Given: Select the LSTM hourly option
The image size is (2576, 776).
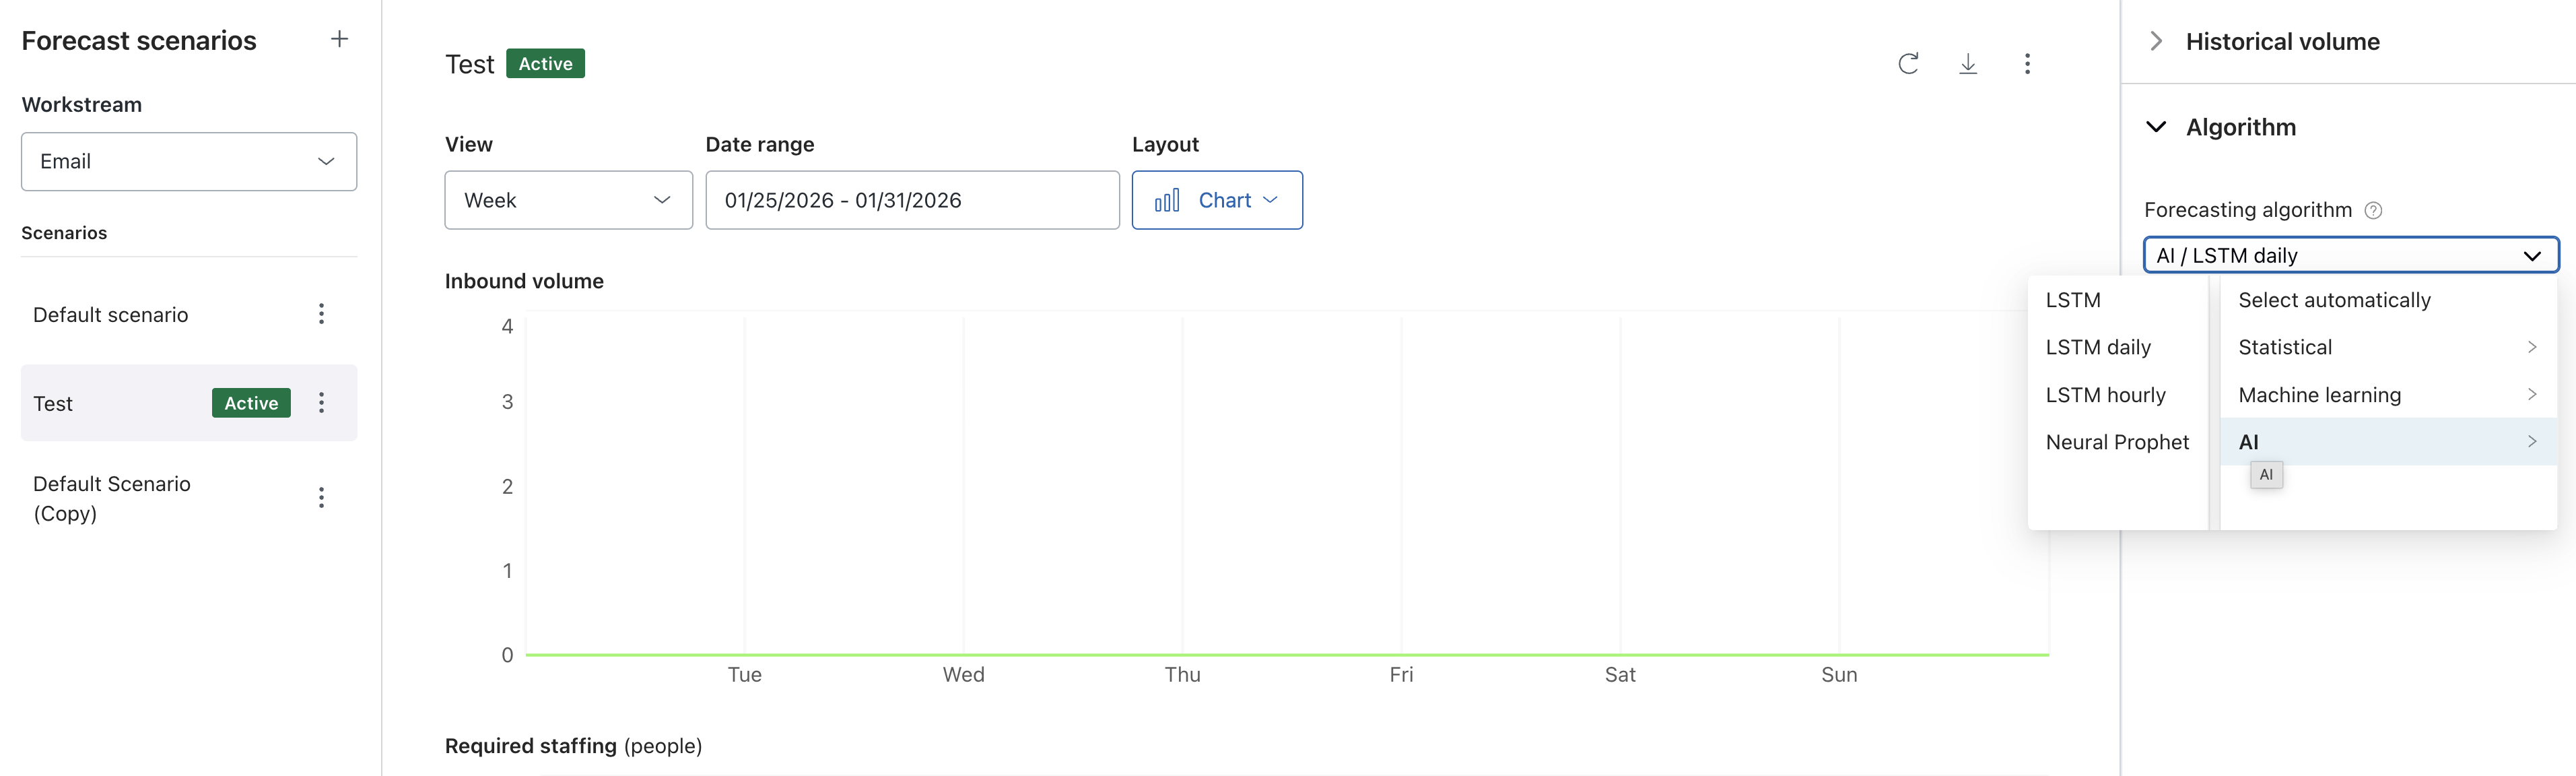Looking at the screenshot, I should click(2105, 395).
